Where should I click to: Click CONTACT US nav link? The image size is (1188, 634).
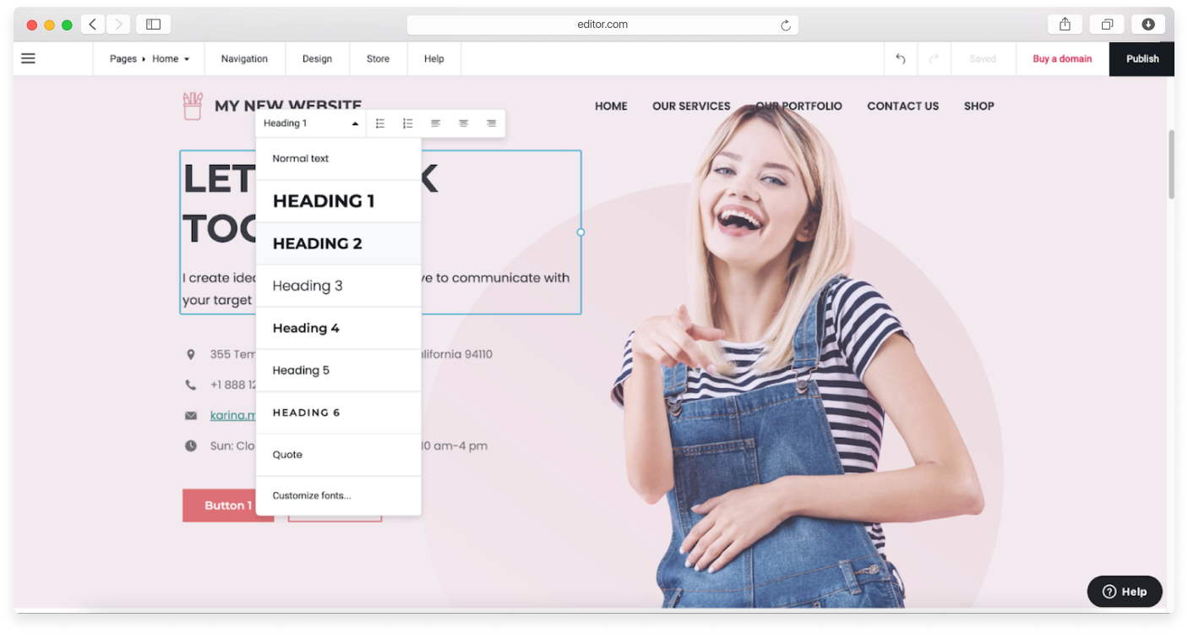[903, 107]
